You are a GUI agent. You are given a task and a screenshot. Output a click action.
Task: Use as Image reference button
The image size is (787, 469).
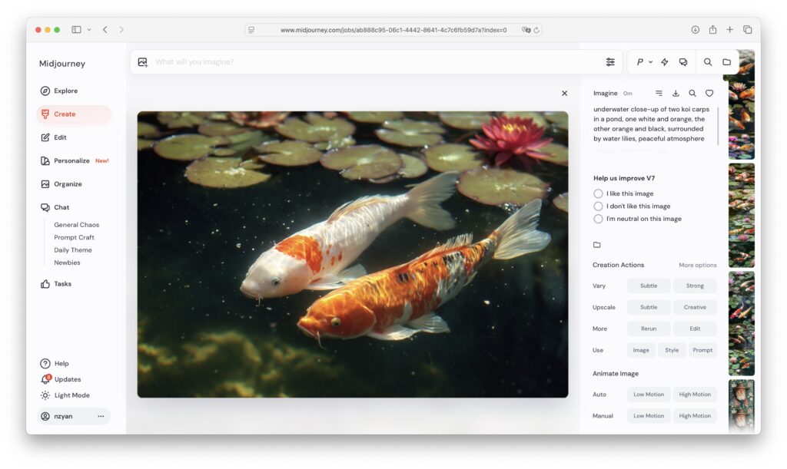(x=641, y=350)
